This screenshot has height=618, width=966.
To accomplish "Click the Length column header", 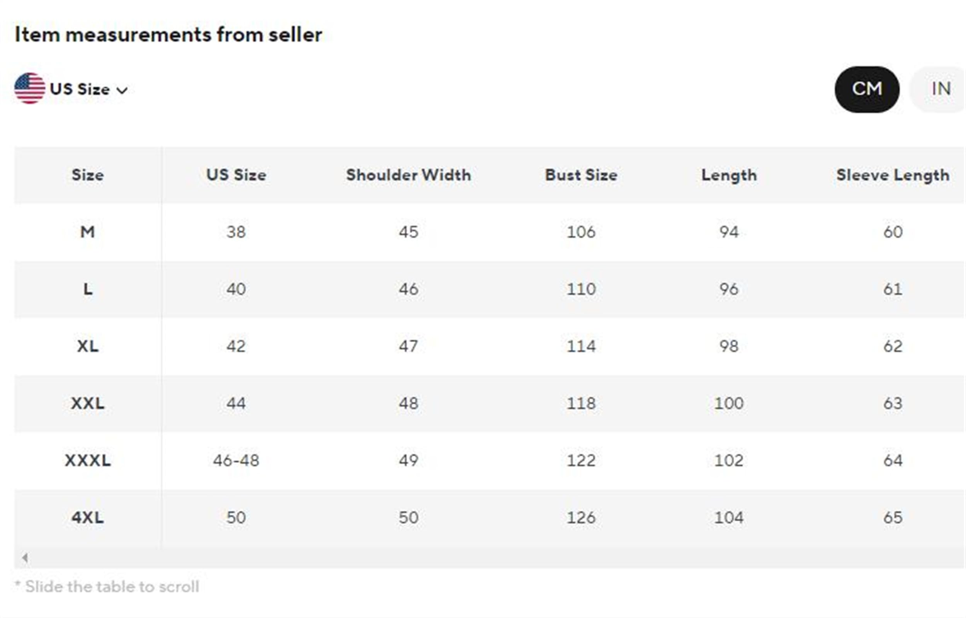I will tap(729, 175).
